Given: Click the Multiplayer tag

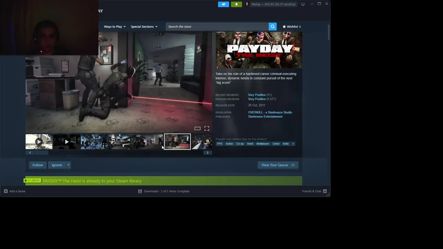Looking at the screenshot, I should pos(263,144).
